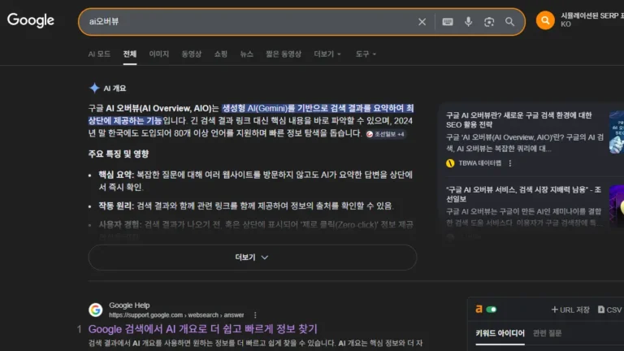This screenshot has width=624, height=351.
Task: Go to the 쇼핑 tab
Action: click(x=221, y=54)
